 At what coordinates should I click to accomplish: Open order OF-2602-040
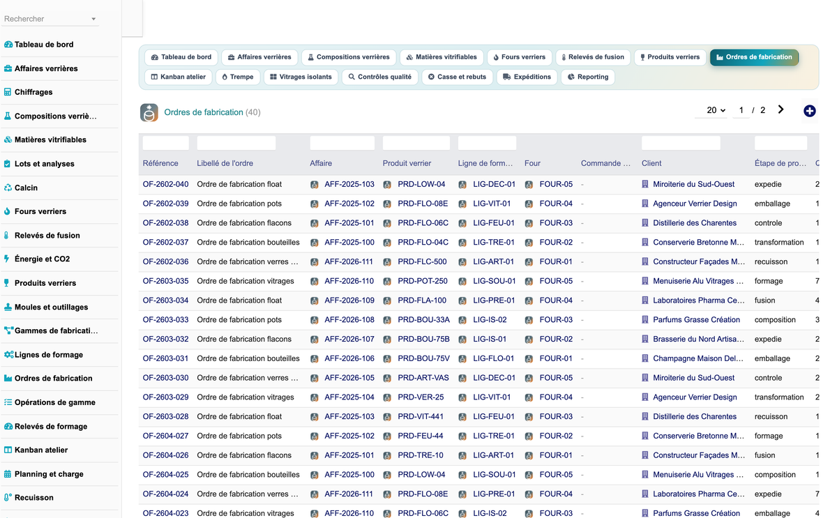tap(165, 185)
